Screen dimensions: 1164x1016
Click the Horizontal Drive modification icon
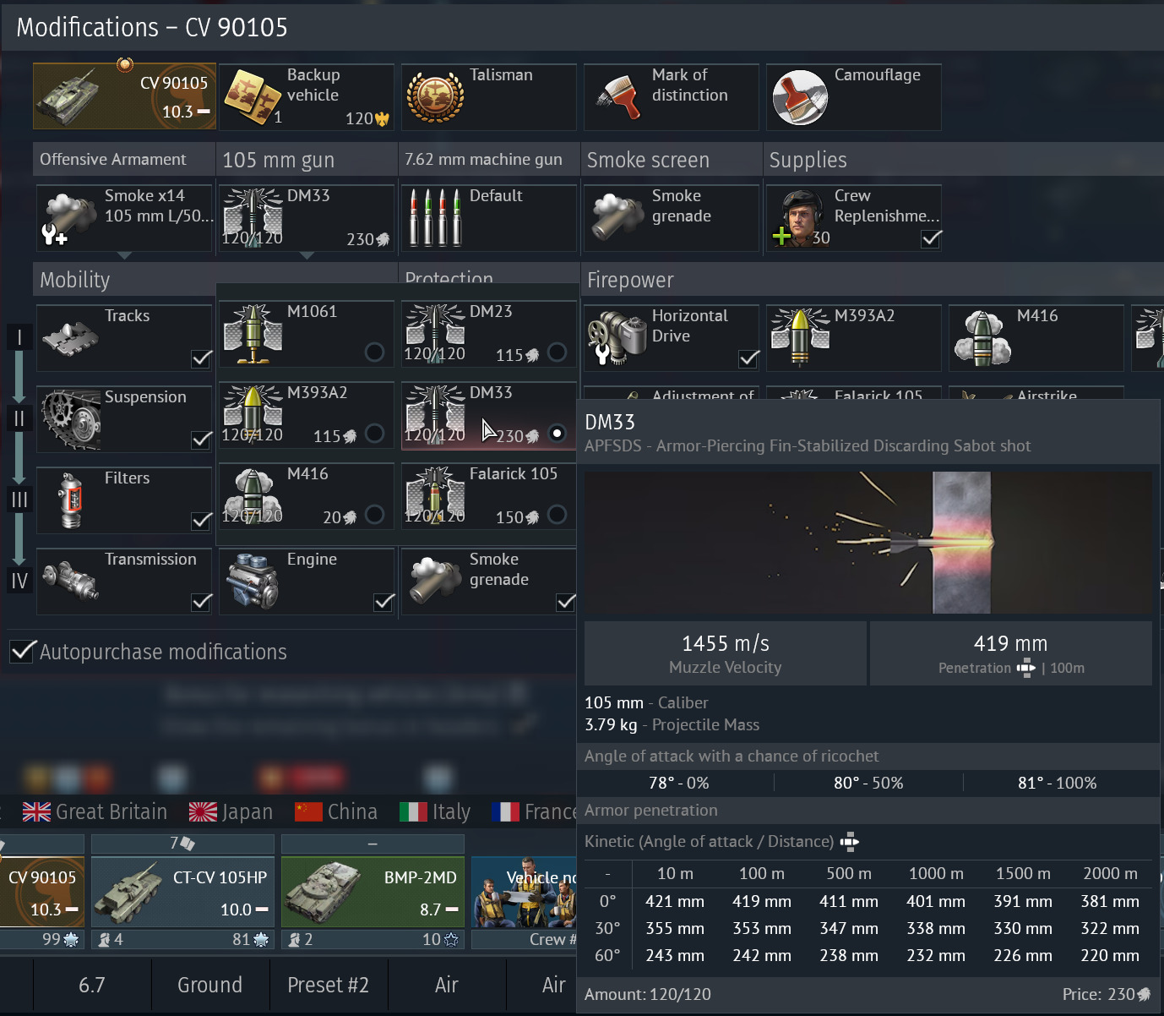pyautogui.click(x=617, y=338)
